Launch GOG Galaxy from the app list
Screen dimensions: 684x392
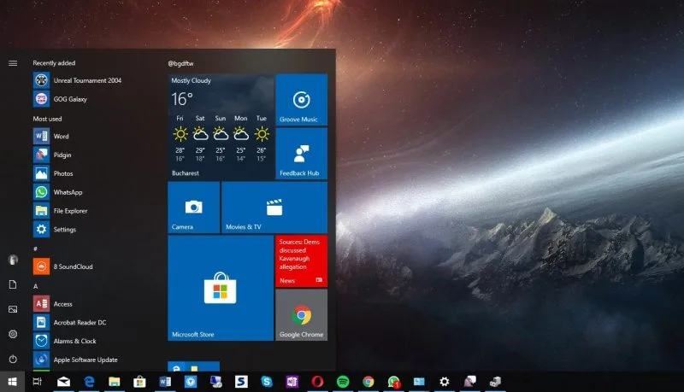point(70,99)
